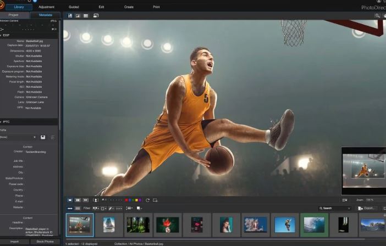Open the Print module
386x246 pixels.
[x=156, y=7]
